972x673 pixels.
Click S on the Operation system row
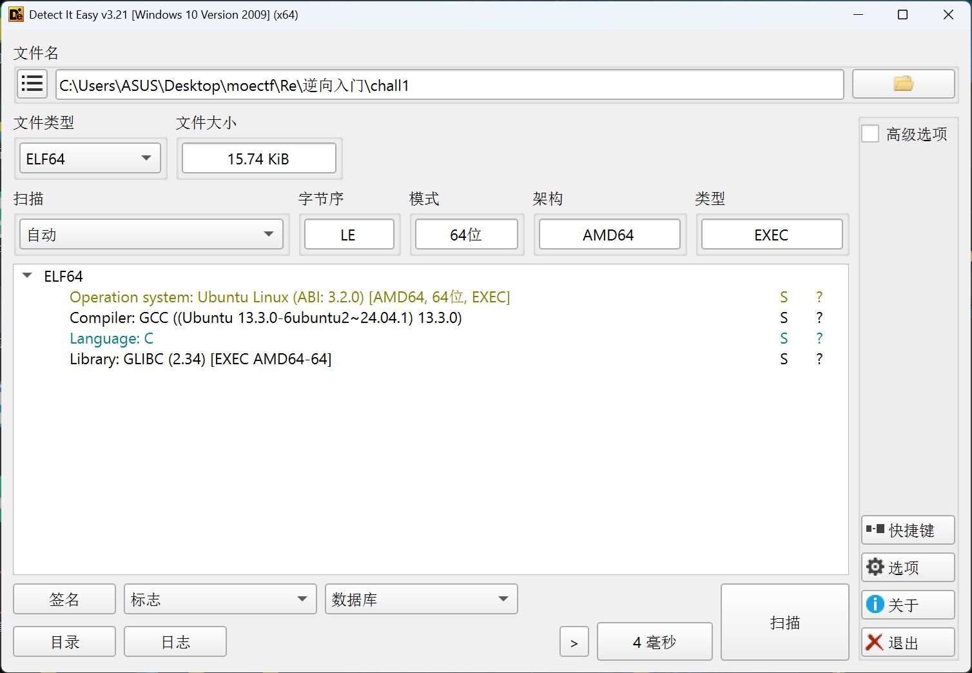[784, 297]
